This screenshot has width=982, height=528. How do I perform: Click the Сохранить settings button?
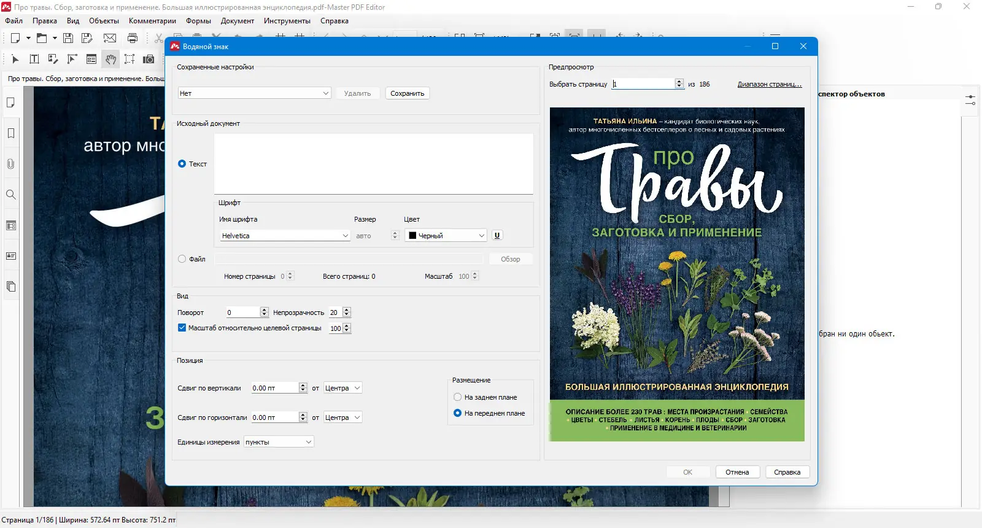pos(408,93)
